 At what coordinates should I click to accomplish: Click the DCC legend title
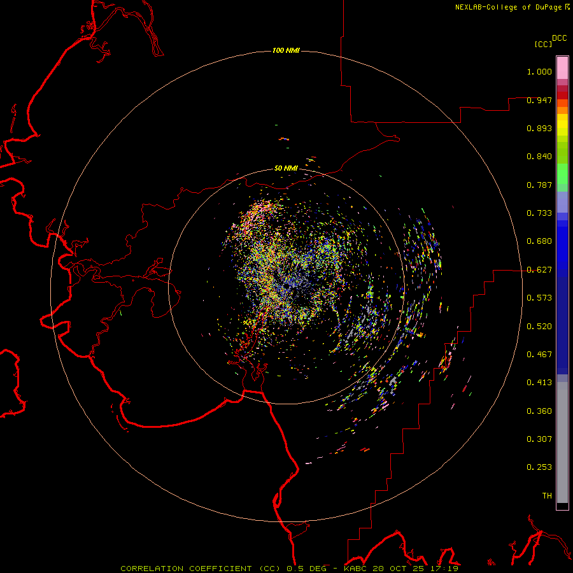click(559, 38)
